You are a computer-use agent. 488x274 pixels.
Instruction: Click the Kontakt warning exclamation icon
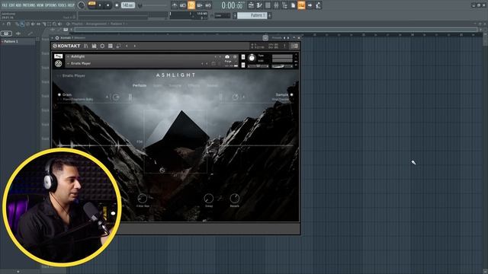(284, 46)
